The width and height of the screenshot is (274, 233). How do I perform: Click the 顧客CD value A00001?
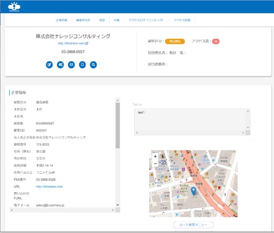(41, 130)
